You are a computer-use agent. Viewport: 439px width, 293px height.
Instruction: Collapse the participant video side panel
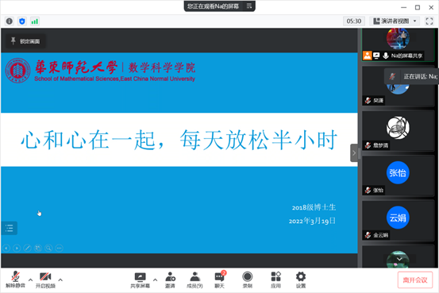[x=354, y=153]
